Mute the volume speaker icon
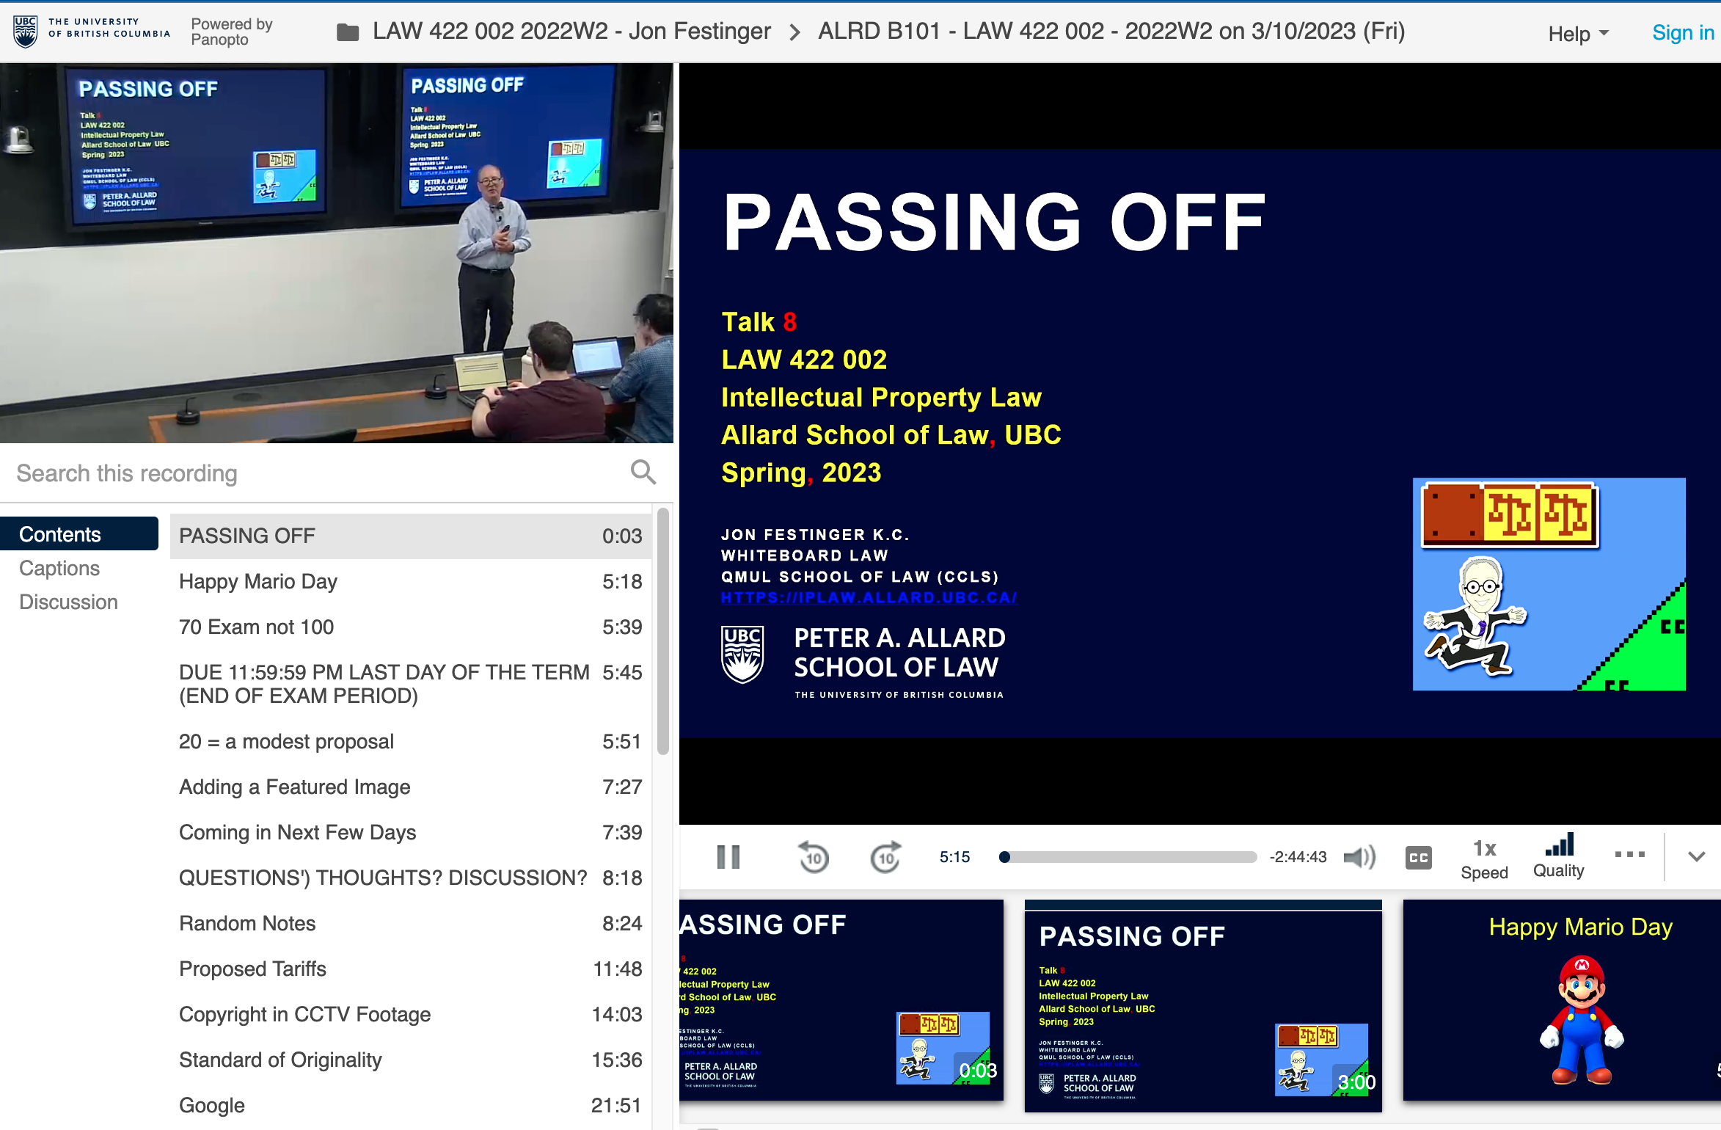The width and height of the screenshot is (1721, 1130). (x=1359, y=856)
